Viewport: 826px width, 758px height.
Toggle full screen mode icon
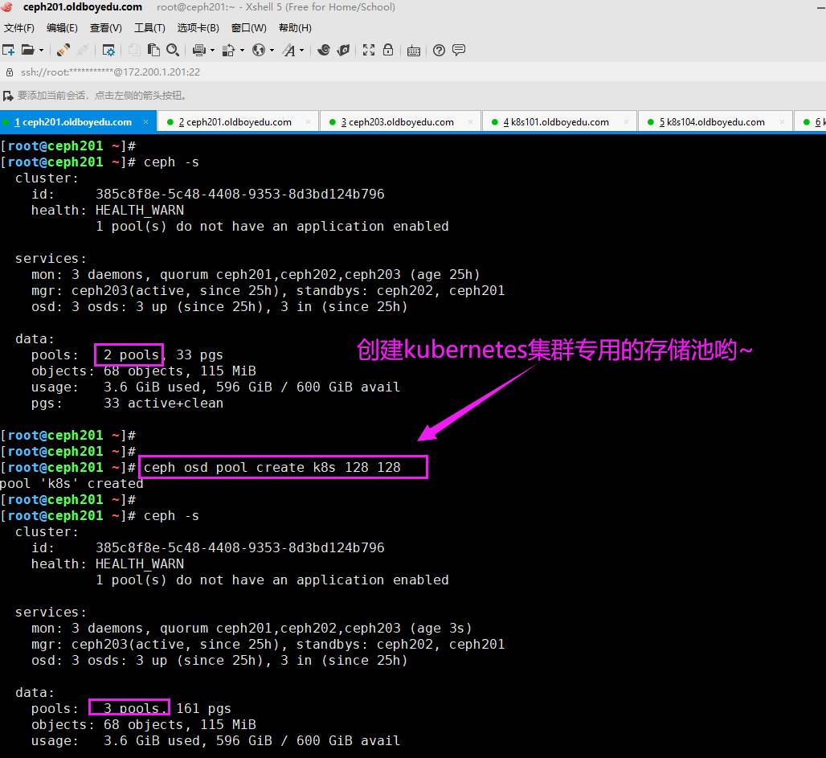click(369, 50)
